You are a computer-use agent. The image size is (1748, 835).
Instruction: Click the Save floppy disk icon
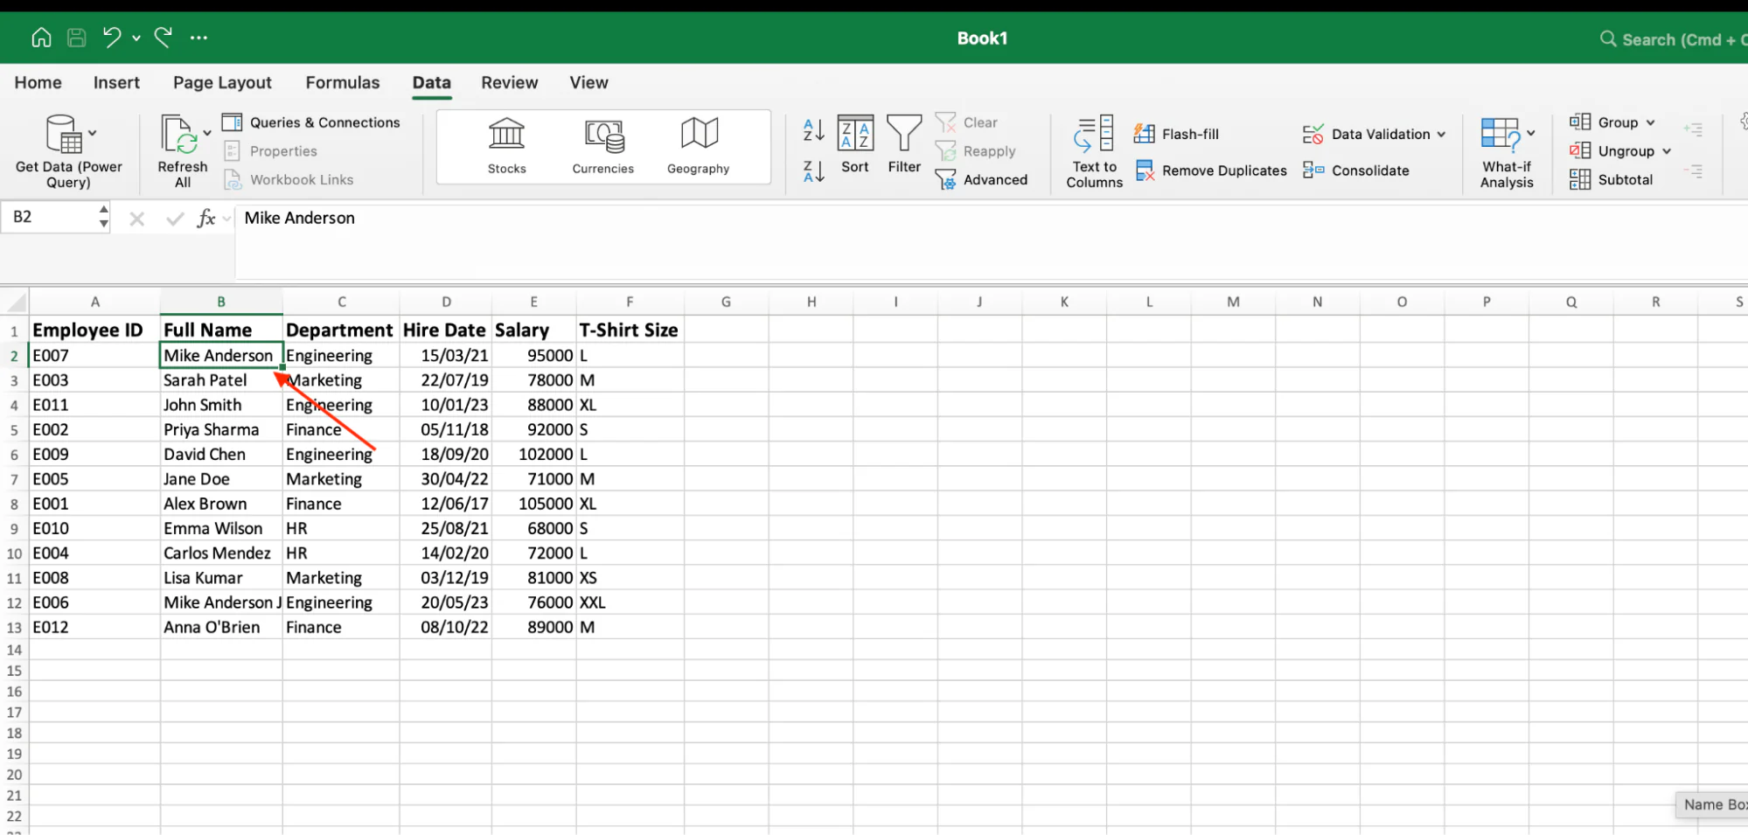pyautogui.click(x=77, y=38)
